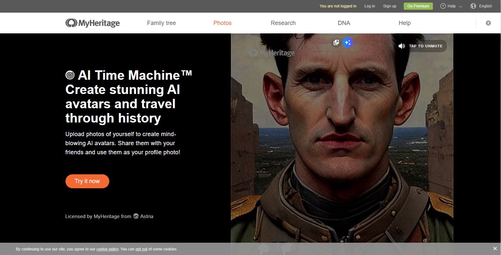
Task: Open the sparkle AI effects icon on the video
Action: point(348,42)
